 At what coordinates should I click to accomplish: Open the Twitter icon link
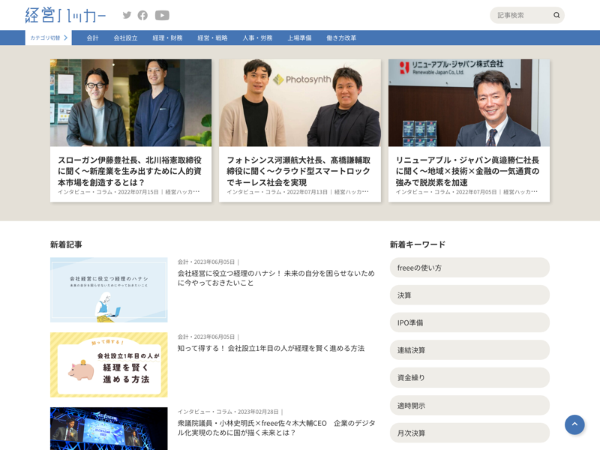point(127,15)
